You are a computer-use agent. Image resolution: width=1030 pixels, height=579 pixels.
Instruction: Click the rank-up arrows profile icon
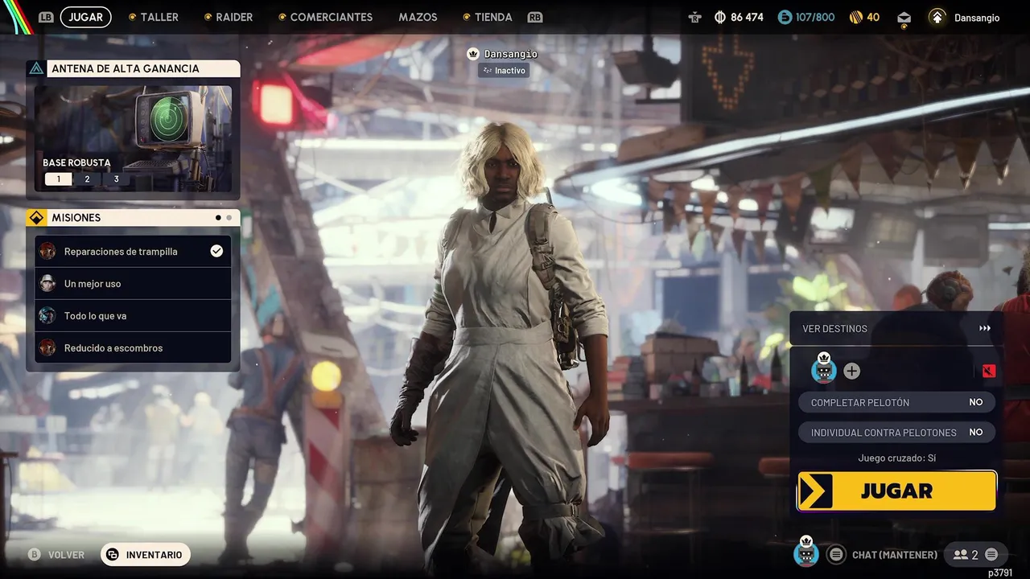[937, 17]
